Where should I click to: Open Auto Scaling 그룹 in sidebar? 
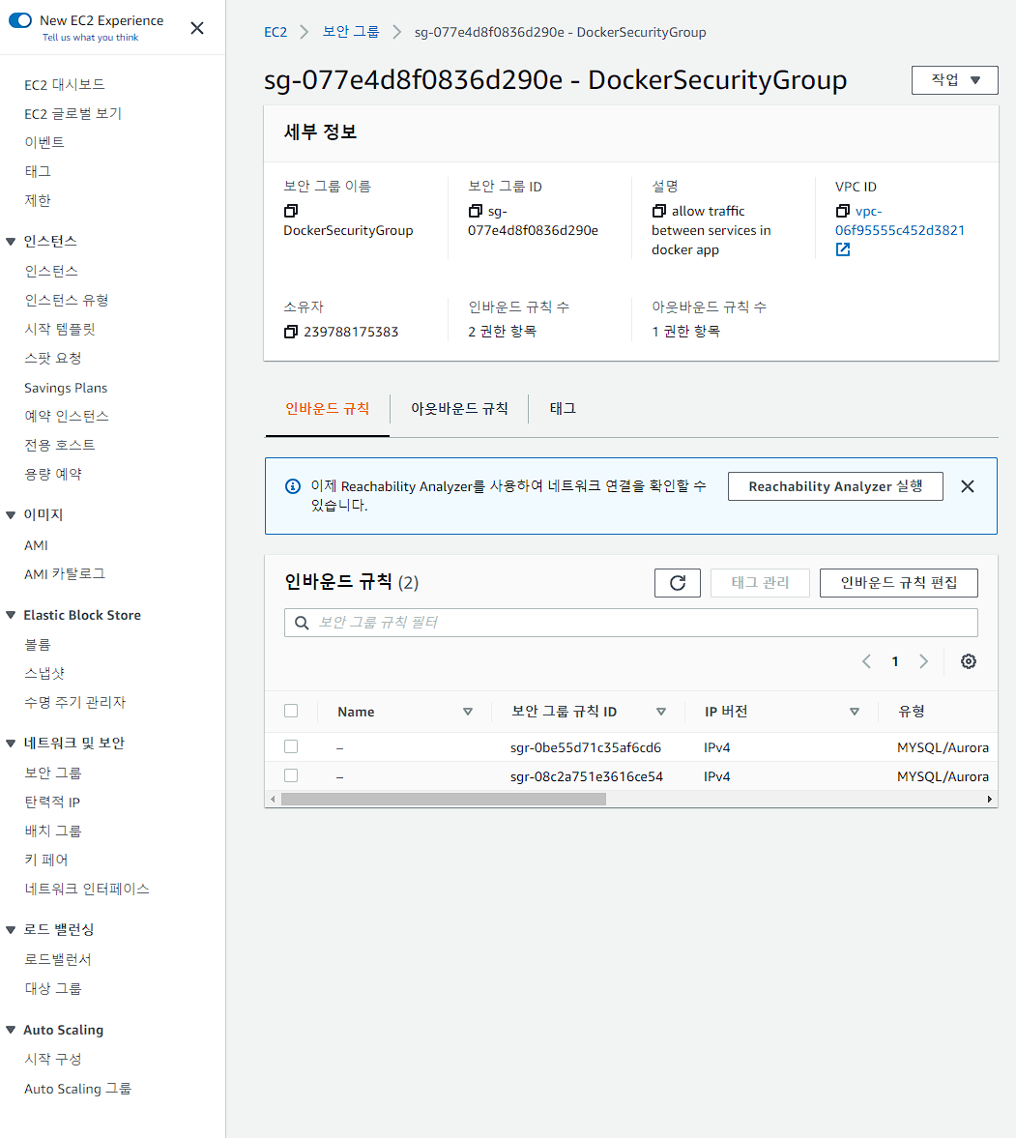pos(77,1089)
